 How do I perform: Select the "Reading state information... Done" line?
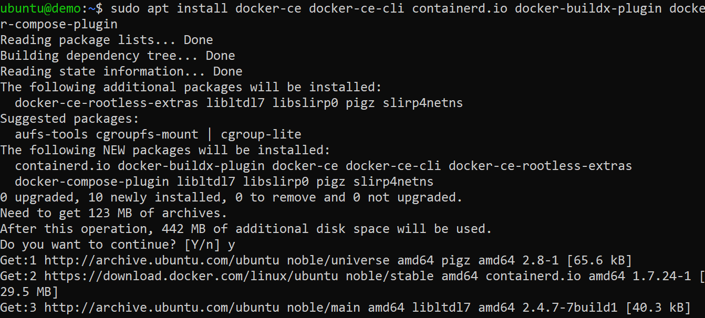[121, 71]
